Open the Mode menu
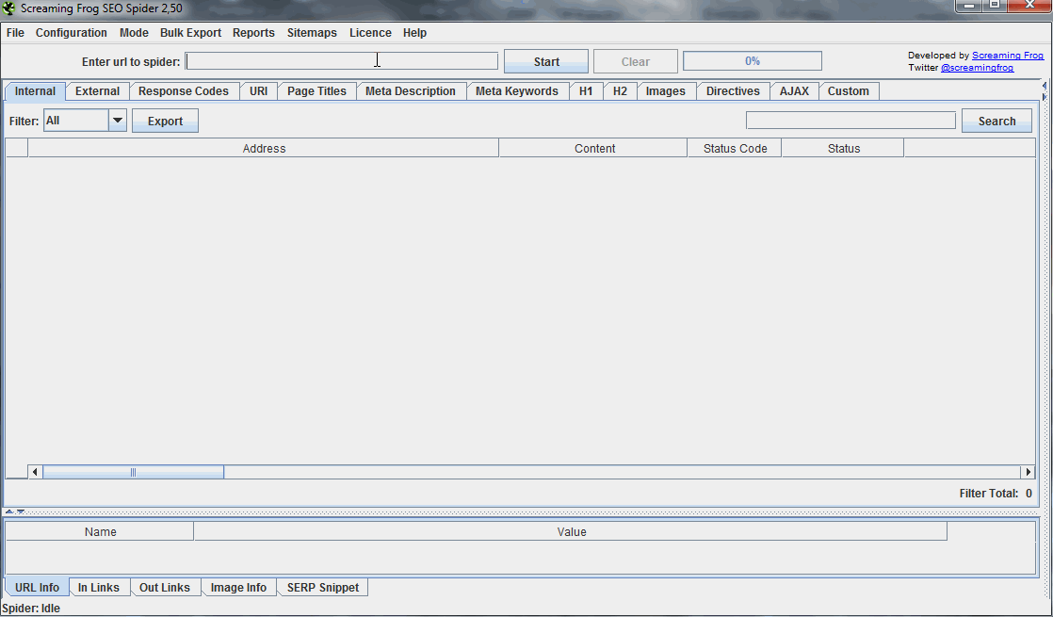The width and height of the screenshot is (1053, 617). (x=134, y=33)
